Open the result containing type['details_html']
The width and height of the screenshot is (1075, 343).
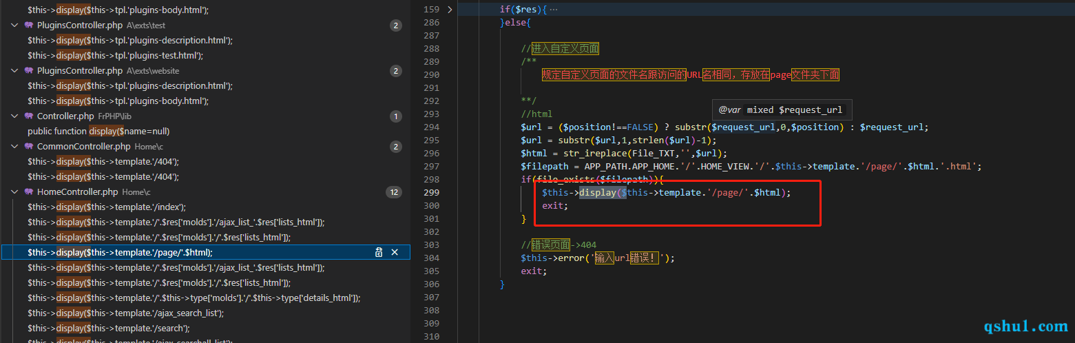click(x=194, y=298)
